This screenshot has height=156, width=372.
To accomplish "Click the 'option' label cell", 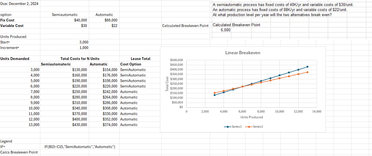I will click(x=6, y=15).
